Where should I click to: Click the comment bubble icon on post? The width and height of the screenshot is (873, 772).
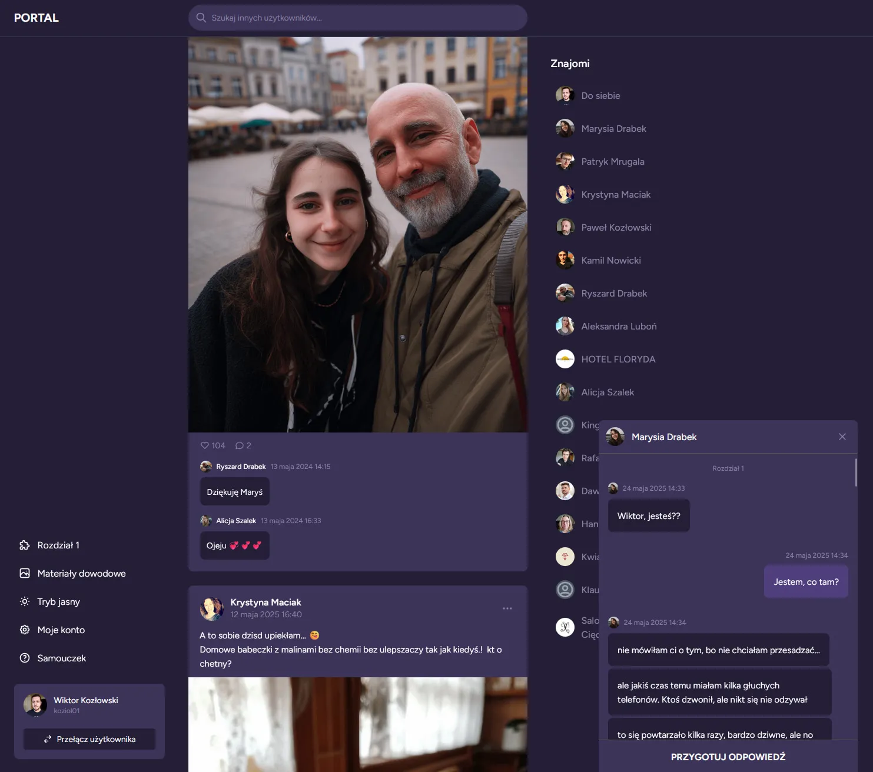point(239,445)
